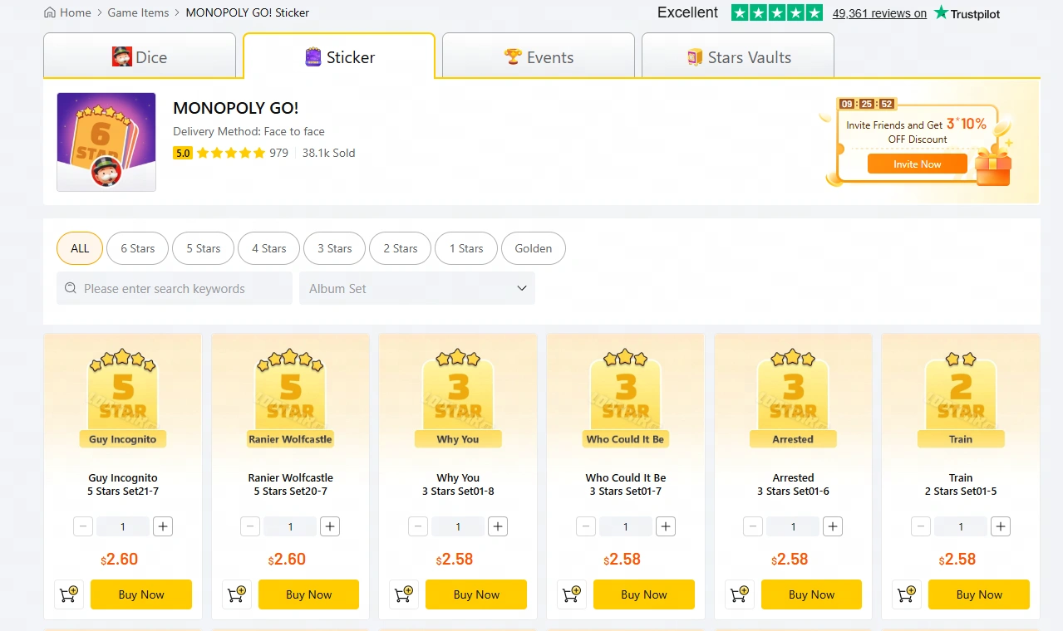This screenshot has width=1063, height=631.
Task: Add Train sticker to cart
Action: 907,594
